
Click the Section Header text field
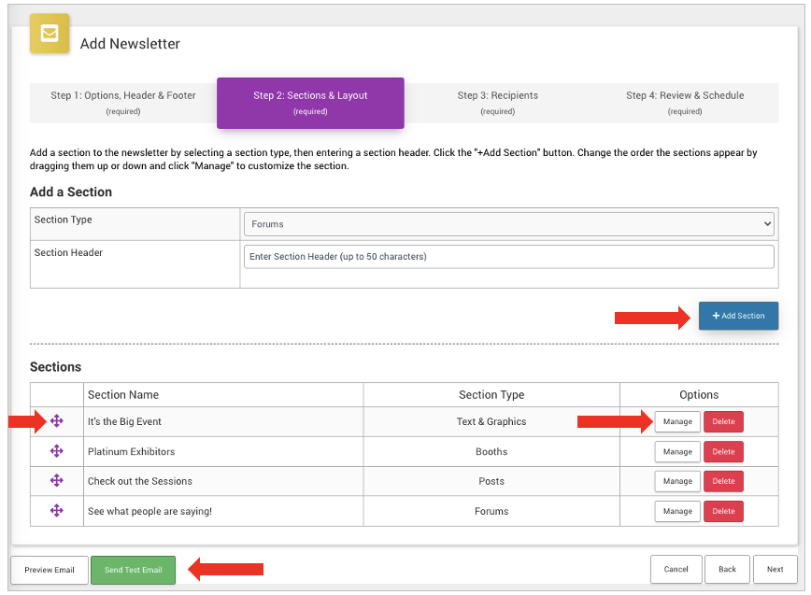(509, 257)
